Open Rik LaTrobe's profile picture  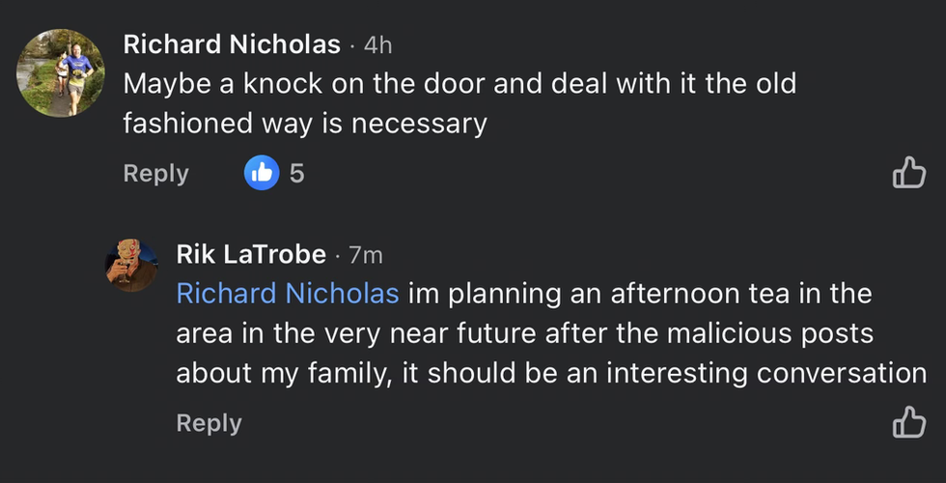click(131, 263)
